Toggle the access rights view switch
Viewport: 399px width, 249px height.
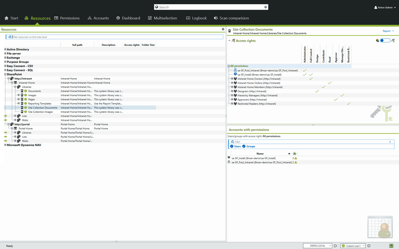click(385, 40)
